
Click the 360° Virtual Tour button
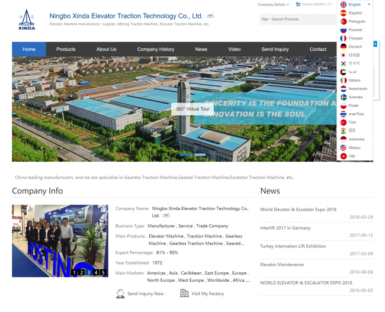(x=192, y=109)
